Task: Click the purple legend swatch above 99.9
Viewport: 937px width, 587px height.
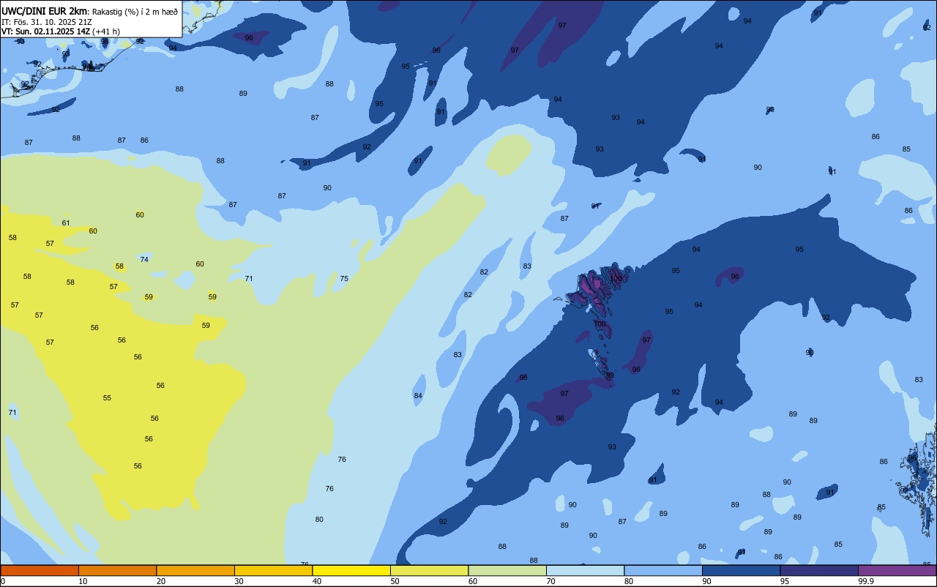Action: coord(897,570)
